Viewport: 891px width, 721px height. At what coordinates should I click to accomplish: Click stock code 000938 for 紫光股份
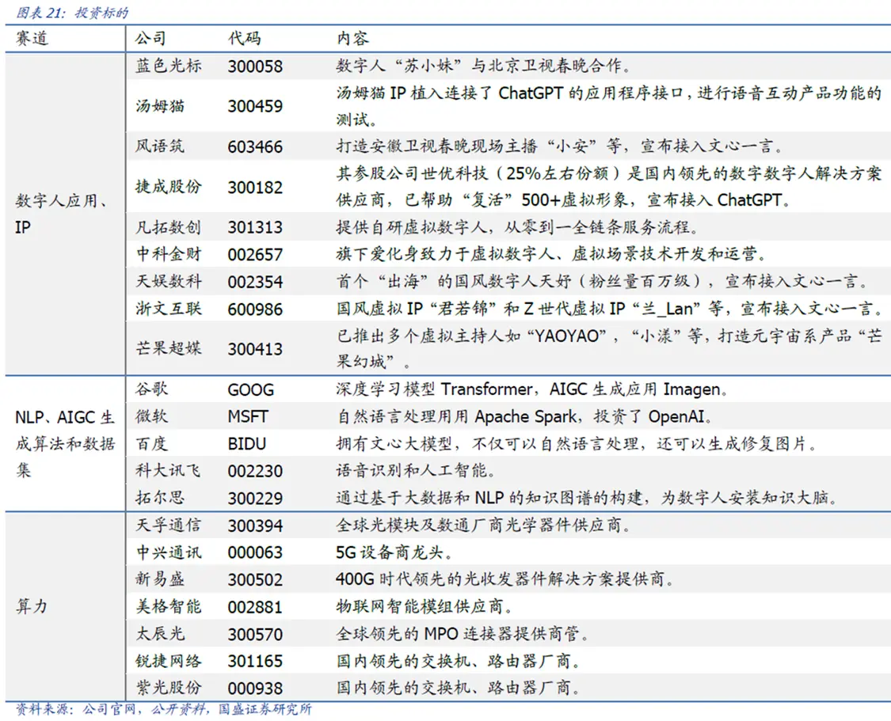coord(254,688)
